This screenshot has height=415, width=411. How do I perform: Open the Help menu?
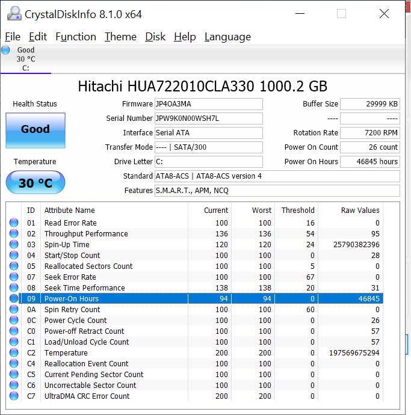(x=185, y=37)
